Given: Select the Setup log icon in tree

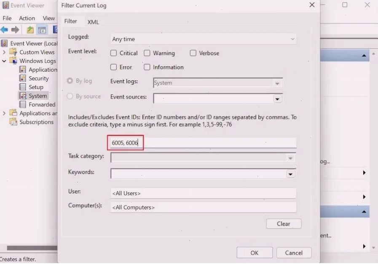Looking at the screenshot, I should [x=23, y=87].
